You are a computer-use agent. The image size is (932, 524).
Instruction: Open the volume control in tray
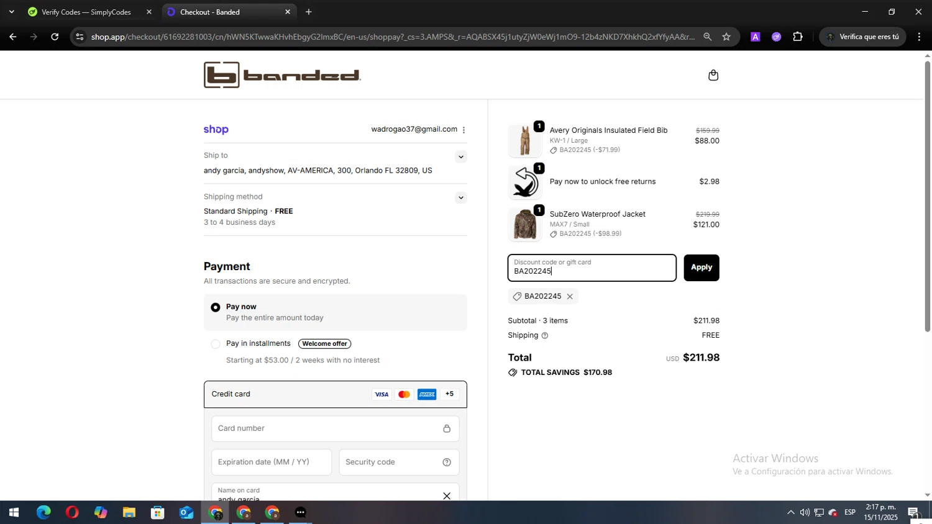pyautogui.click(x=805, y=513)
